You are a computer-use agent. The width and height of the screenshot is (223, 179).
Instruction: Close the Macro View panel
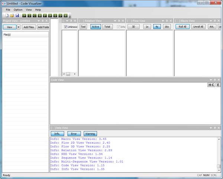(219, 21)
